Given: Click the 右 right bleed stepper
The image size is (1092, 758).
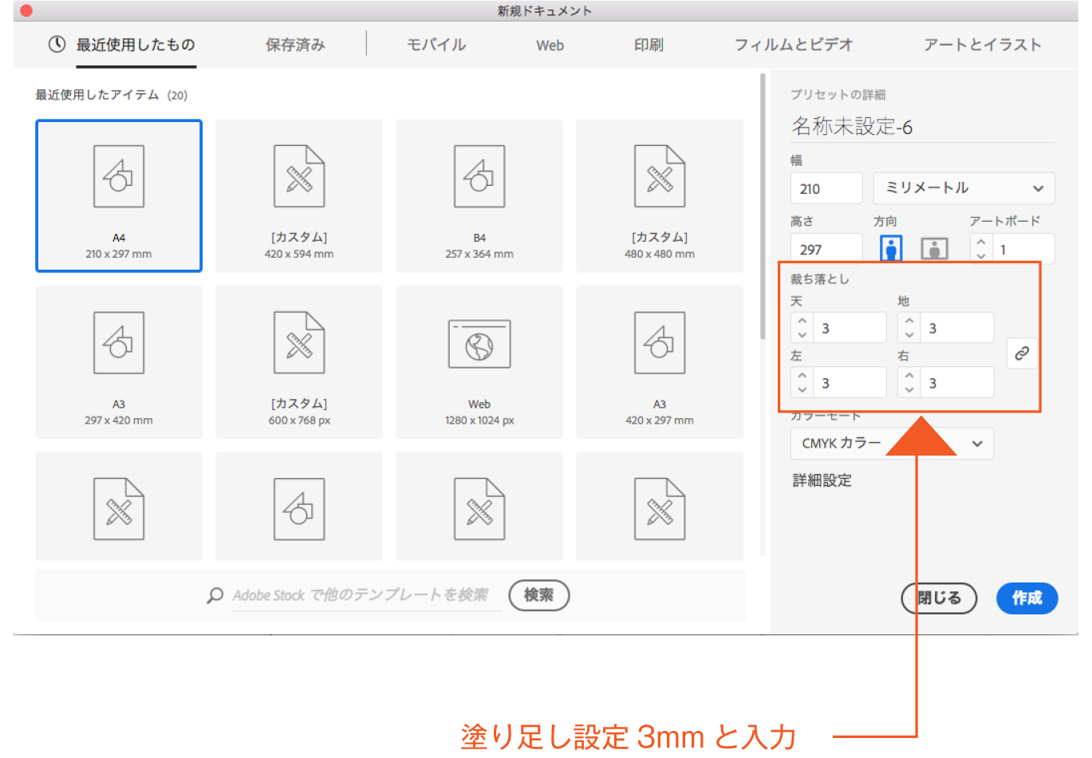Looking at the screenshot, I should [909, 383].
